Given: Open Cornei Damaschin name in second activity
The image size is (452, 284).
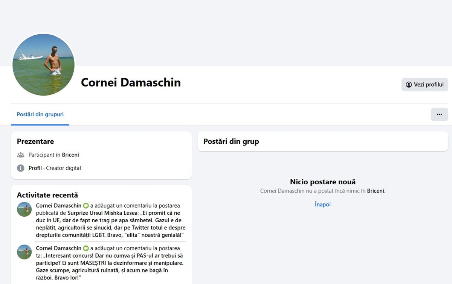Looking at the screenshot, I should [58, 248].
